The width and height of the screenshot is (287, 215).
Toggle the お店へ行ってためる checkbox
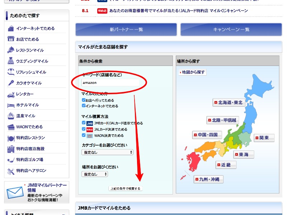click(x=84, y=100)
